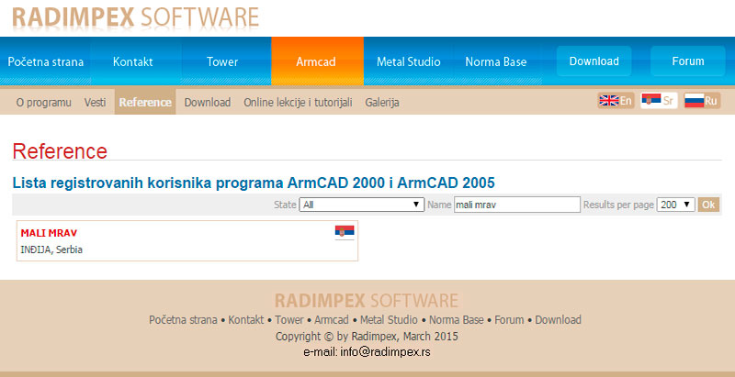735x377 pixels.
Task: Open Metal Studio in main navigation
Action: pos(408,61)
